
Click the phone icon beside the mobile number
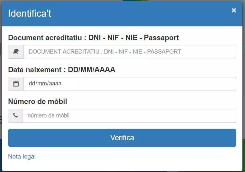15,116
